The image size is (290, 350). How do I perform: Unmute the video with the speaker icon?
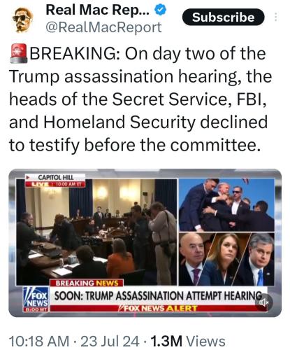click(x=263, y=302)
